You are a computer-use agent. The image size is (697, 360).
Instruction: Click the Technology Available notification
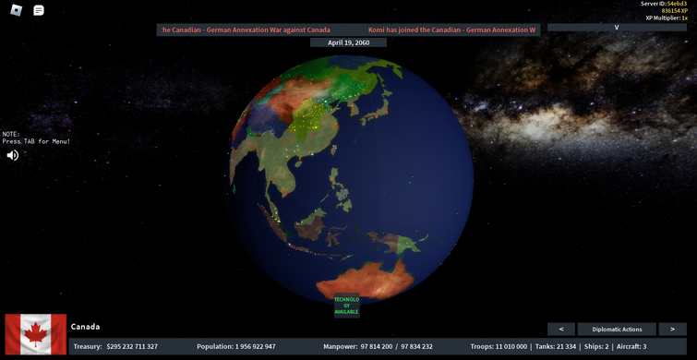(x=347, y=306)
